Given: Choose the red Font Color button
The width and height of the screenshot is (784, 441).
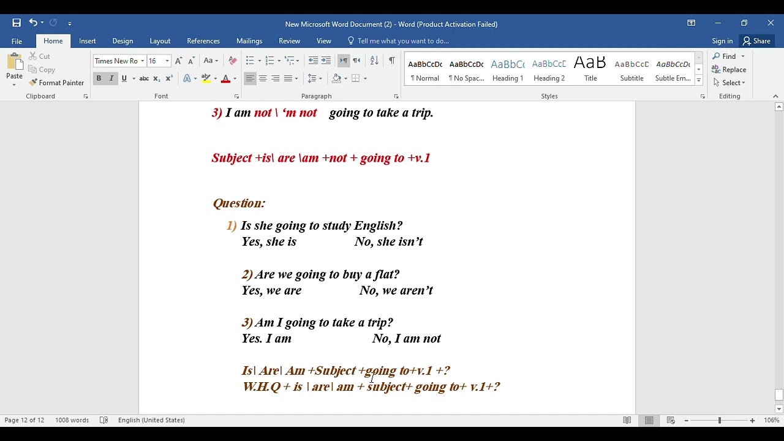Looking at the screenshot, I should click(x=225, y=78).
